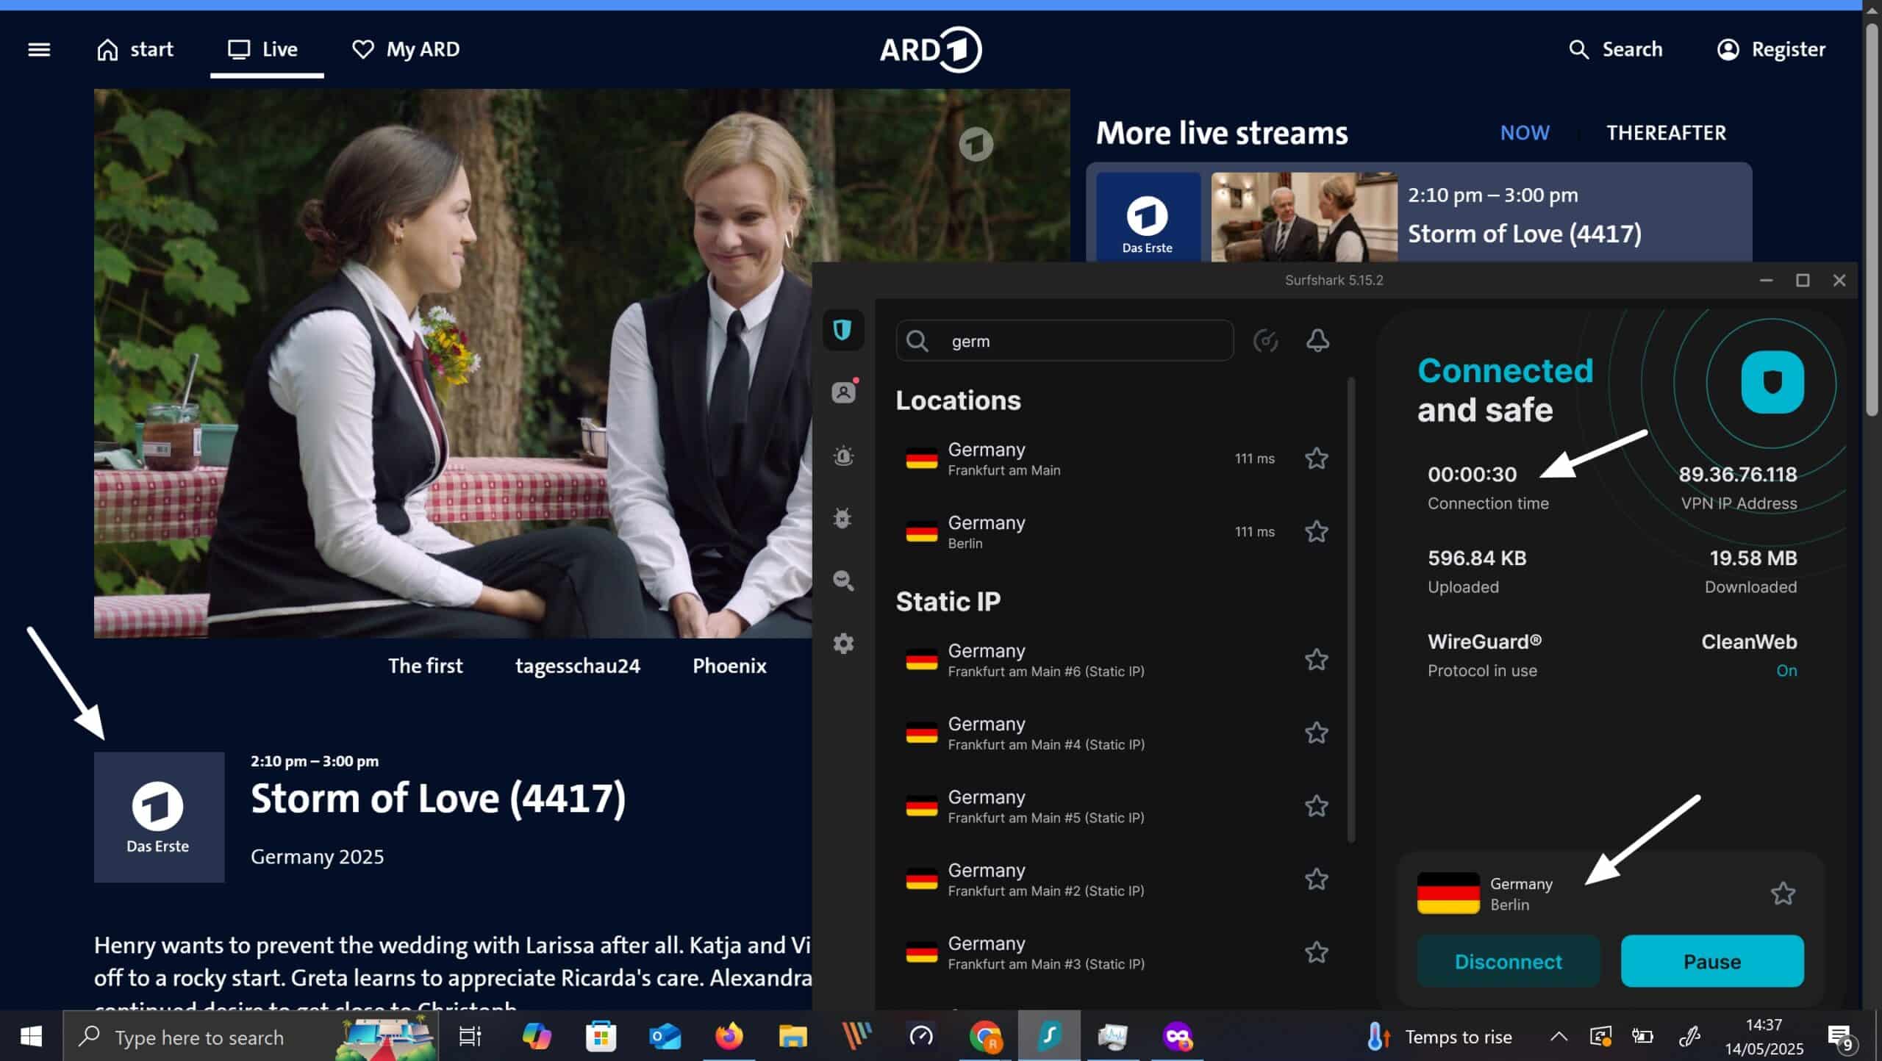This screenshot has height=1061, width=1882.
Task: Open the Live tab on ARD
Action: [x=264, y=49]
